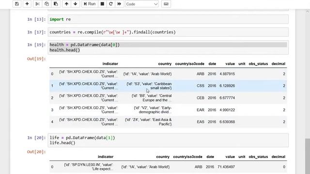Click the value 4.990122
This screenshot has width=310, height=174.
point(227,110)
